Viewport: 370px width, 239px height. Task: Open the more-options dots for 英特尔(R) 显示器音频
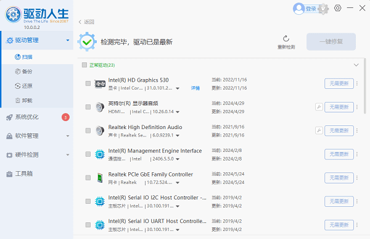(357, 107)
